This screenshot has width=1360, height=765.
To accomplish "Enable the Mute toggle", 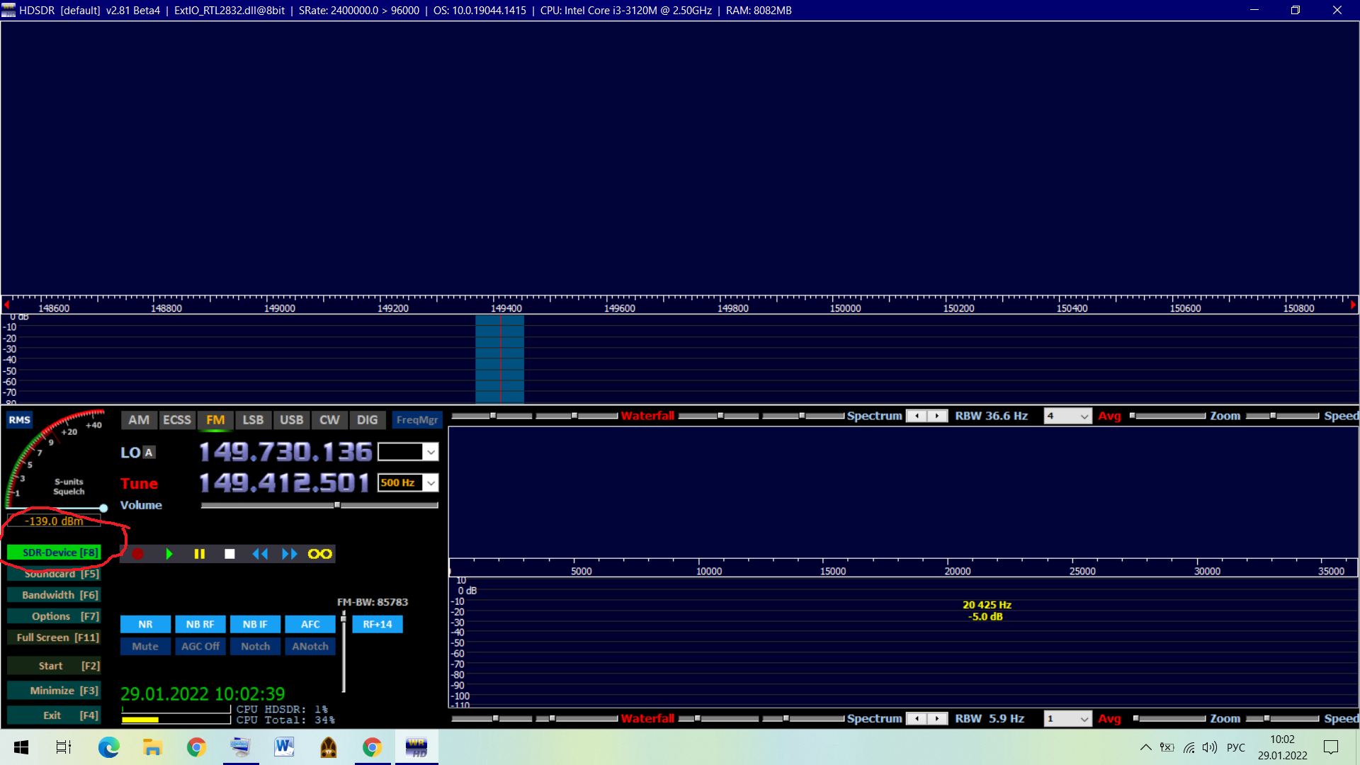I will point(145,646).
